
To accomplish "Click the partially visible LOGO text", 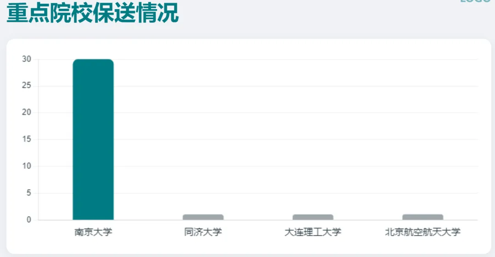I will click(x=475, y=1).
